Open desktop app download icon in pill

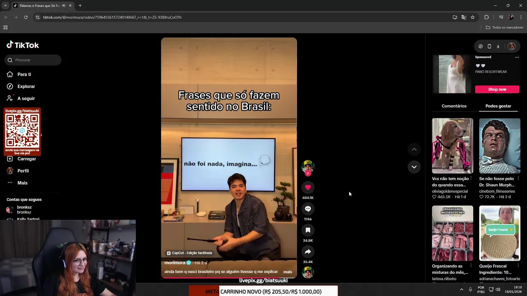[498, 46]
